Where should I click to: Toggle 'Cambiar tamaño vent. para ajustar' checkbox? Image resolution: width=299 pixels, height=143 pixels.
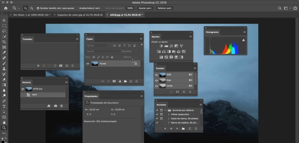(38, 8)
